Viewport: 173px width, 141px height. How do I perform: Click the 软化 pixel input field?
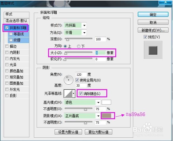click(x=100, y=59)
